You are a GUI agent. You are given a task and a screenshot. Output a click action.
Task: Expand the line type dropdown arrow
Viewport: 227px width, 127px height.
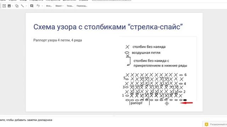point(26,6)
